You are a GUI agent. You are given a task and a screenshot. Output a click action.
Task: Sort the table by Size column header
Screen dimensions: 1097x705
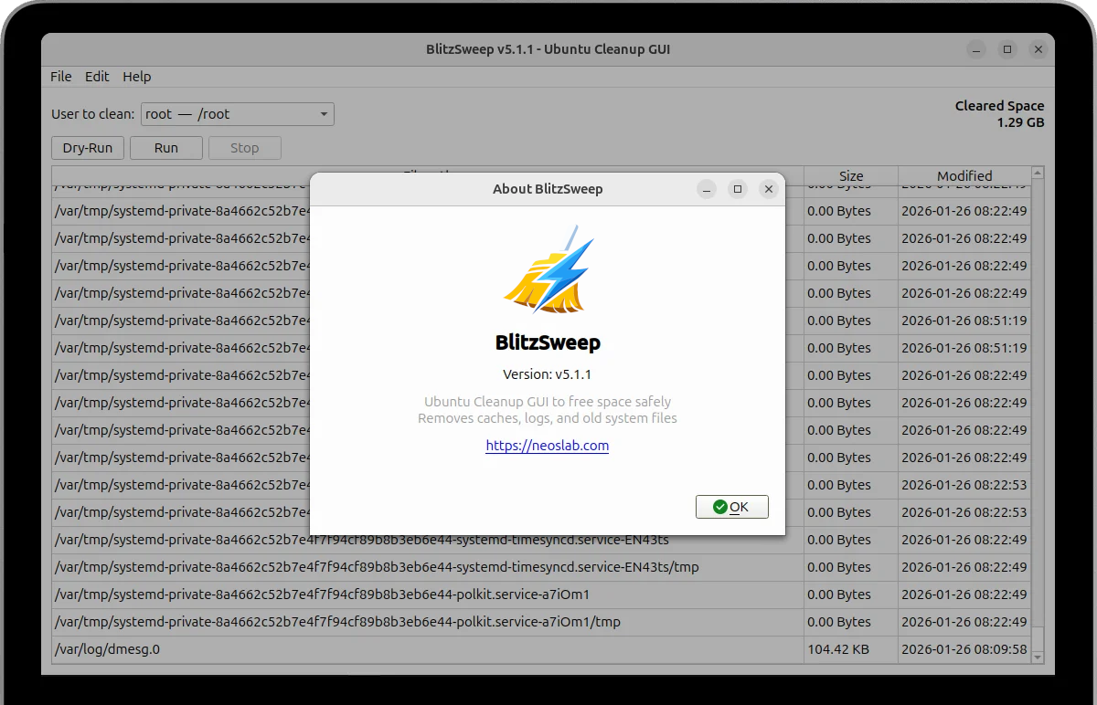(851, 175)
